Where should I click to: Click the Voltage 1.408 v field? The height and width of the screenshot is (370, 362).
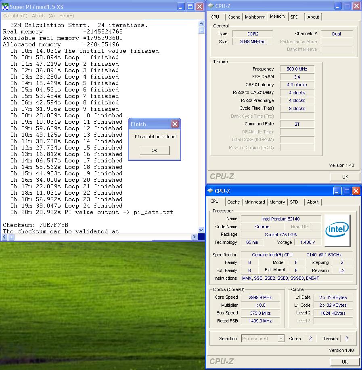coord(308,242)
